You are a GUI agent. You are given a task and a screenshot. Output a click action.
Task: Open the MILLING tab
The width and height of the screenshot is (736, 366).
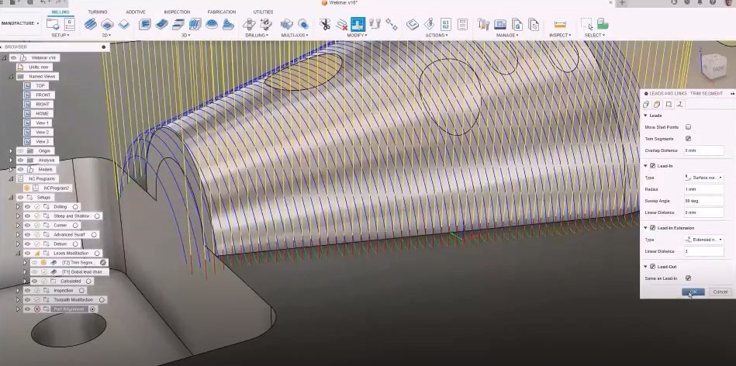click(59, 12)
